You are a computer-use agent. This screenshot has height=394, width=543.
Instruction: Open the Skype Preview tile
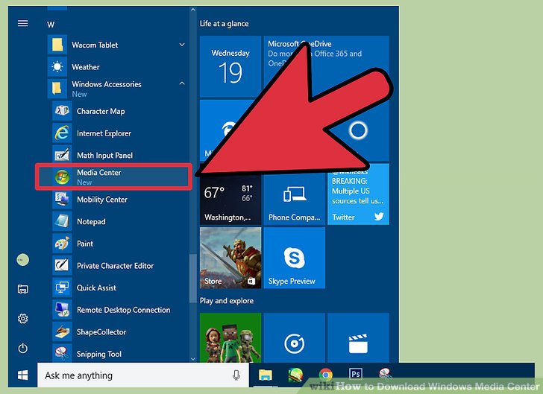pos(295,258)
